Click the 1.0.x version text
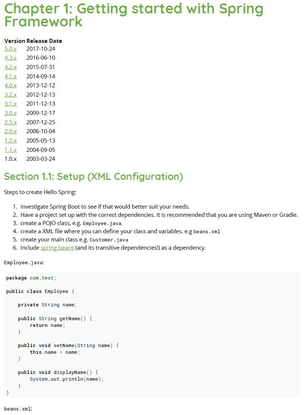The width and height of the screenshot is (307, 415). pyautogui.click(x=10, y=159)
